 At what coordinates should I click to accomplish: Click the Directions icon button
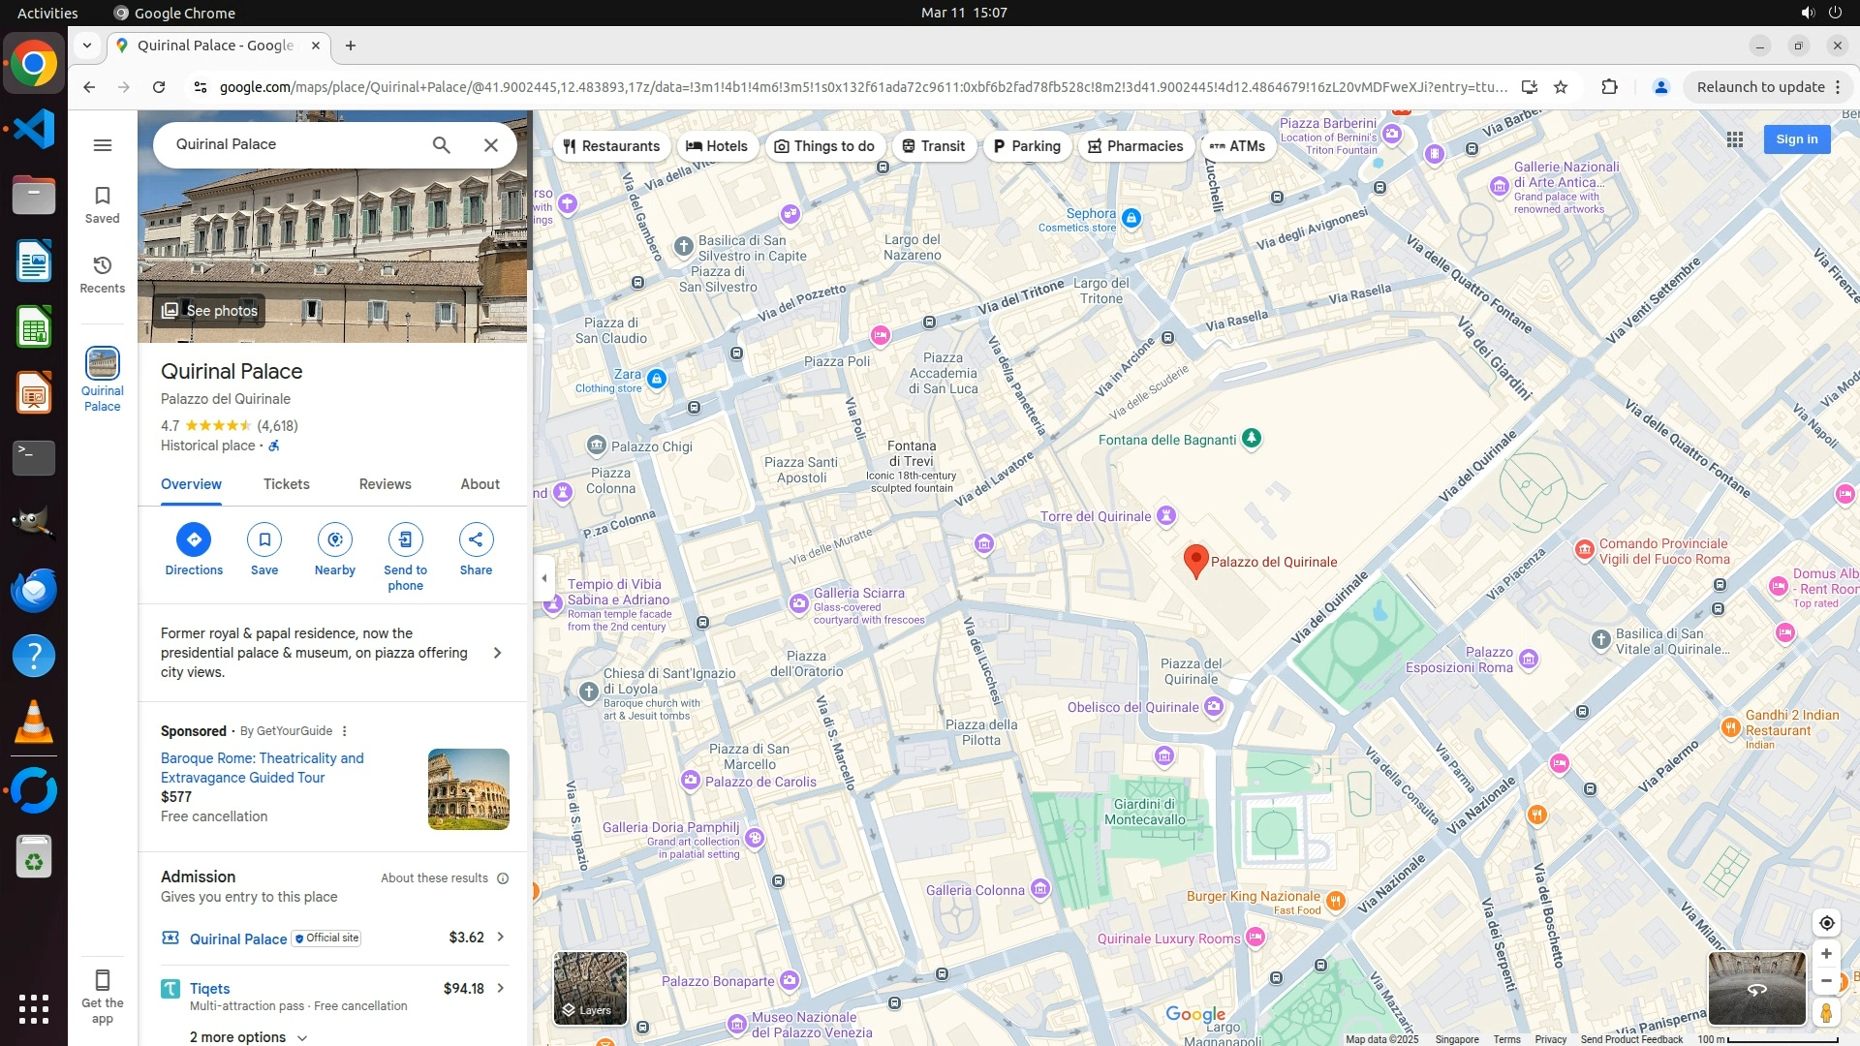[194, 539]
